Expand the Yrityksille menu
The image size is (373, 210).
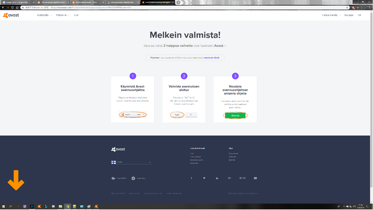62,15
